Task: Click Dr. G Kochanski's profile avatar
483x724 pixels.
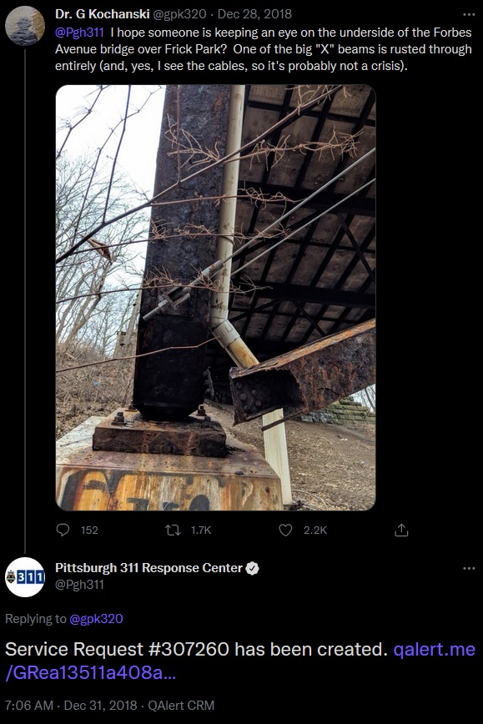Action: click(24, 26)
